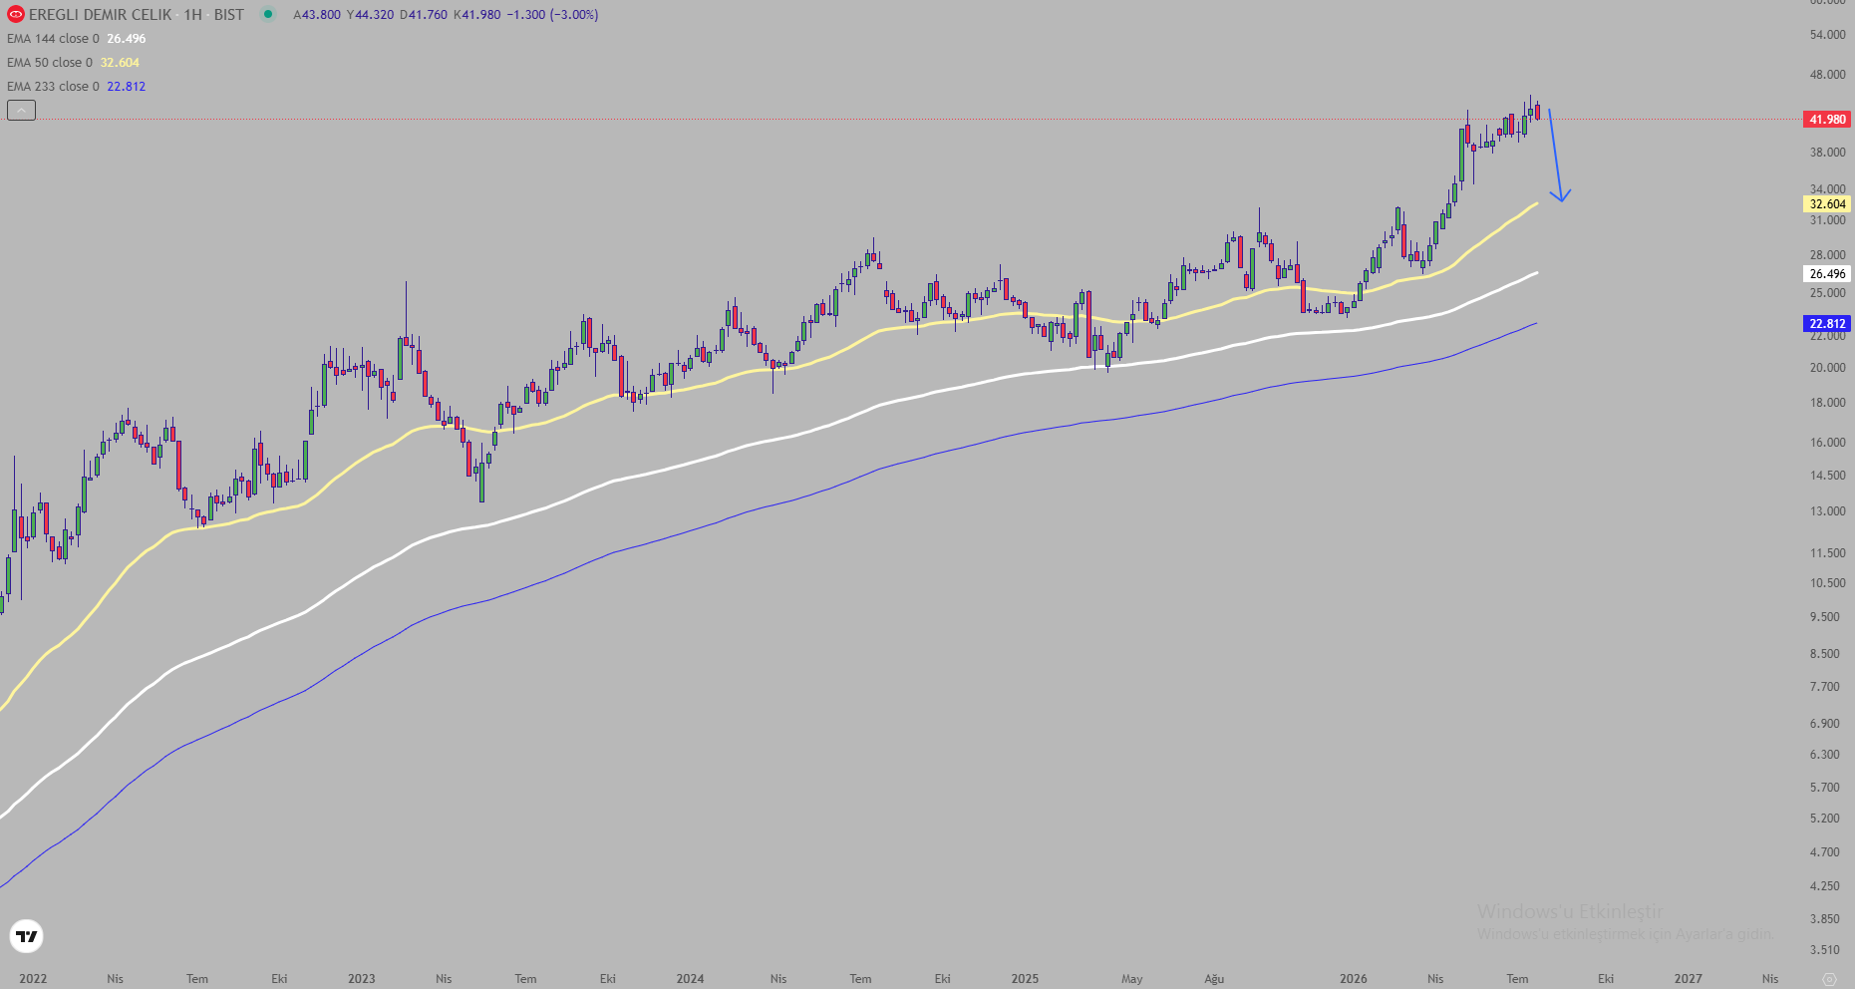Collapse the indicator legend with the chevron
This screenshot has width=1855, height=989.
(21, 111)
